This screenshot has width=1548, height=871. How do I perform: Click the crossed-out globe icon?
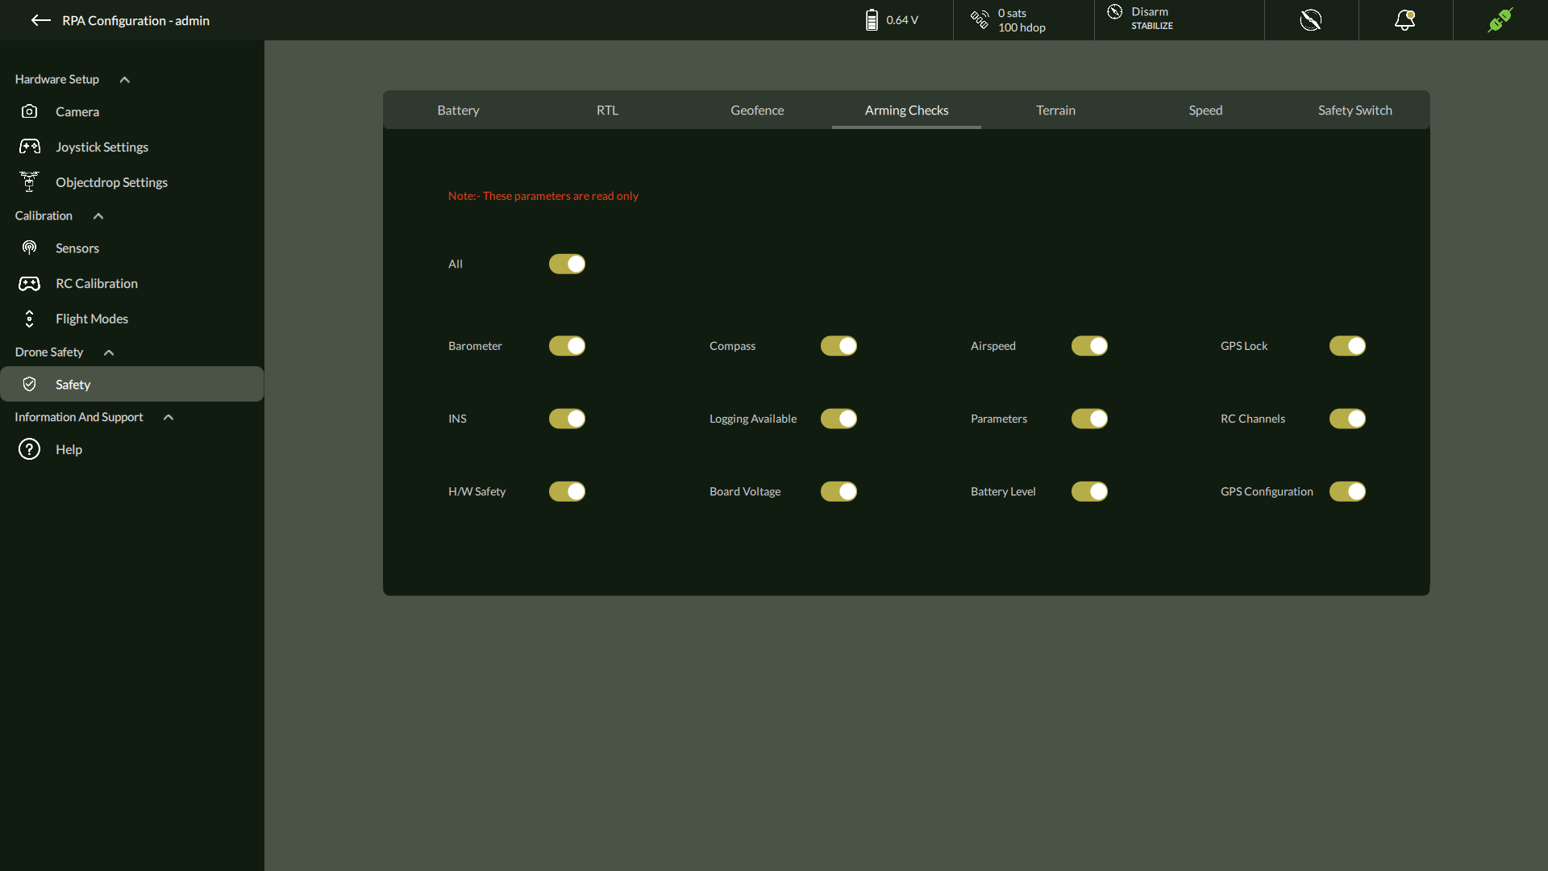click(x=1311, y=20)
